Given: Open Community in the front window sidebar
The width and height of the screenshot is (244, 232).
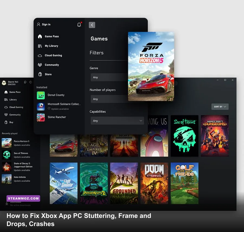Looking at the screenshot, I should click(x=52, y=65).
